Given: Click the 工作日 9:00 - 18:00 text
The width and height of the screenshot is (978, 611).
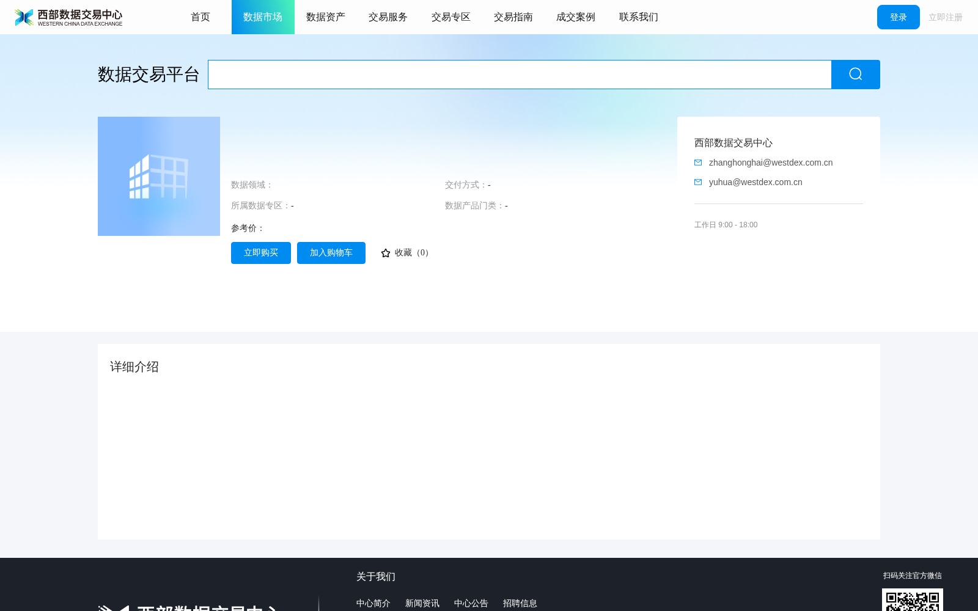Looking at the screenshot, I should click(x=726, y=225).
